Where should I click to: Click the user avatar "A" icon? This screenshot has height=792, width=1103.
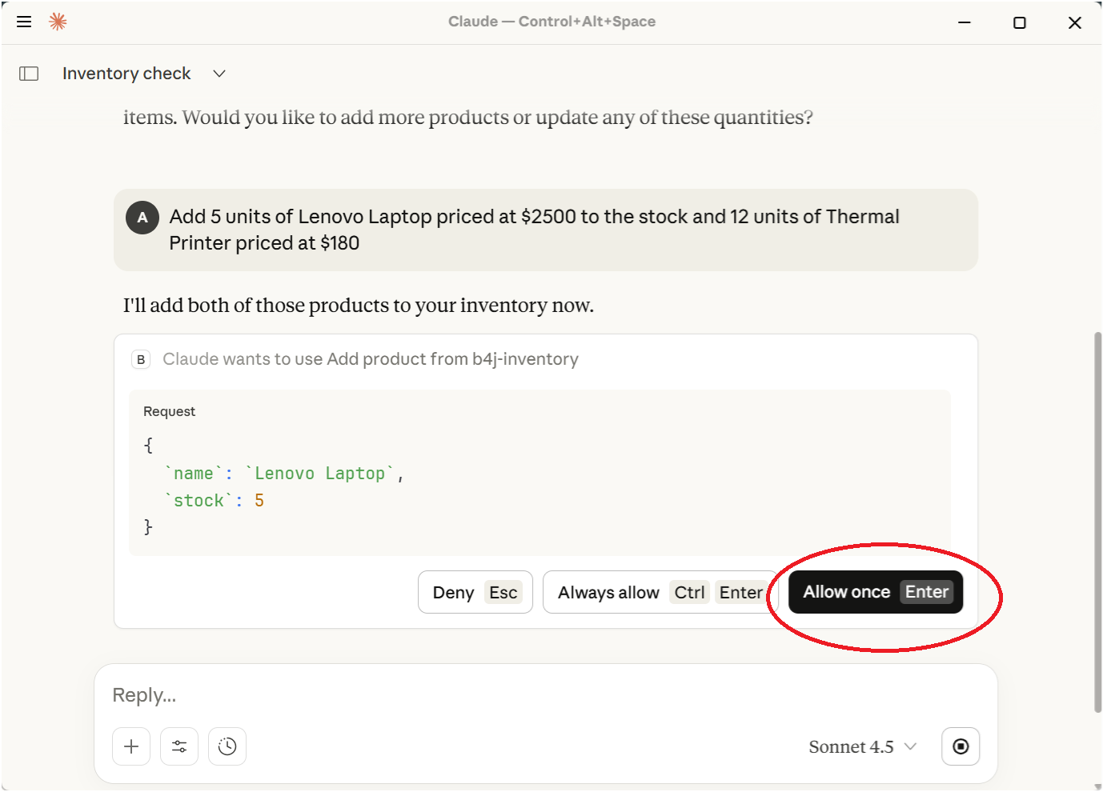(x=142, y=218)
